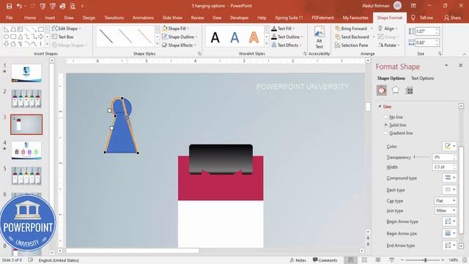Open Begin Arrow size dropdown
This screenshot has height=264, width=469.
pos(449,233)
